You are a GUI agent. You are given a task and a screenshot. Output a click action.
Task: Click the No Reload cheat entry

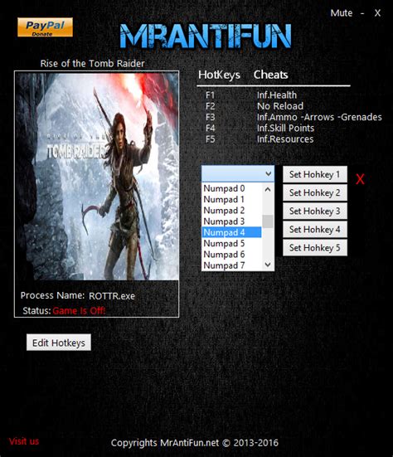coord(280,106)
